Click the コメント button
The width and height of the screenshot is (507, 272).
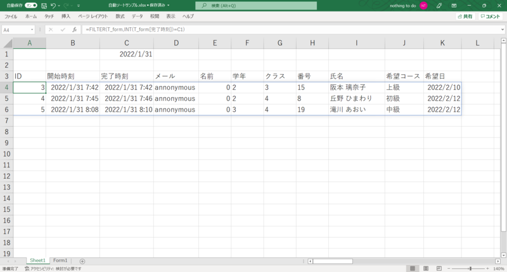point(490,16)
